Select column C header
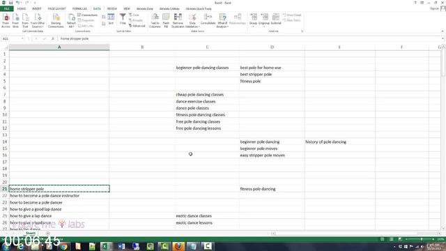 (207, 47)
